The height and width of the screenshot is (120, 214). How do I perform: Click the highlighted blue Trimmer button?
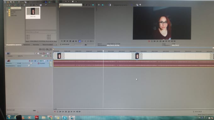(80, 41)
